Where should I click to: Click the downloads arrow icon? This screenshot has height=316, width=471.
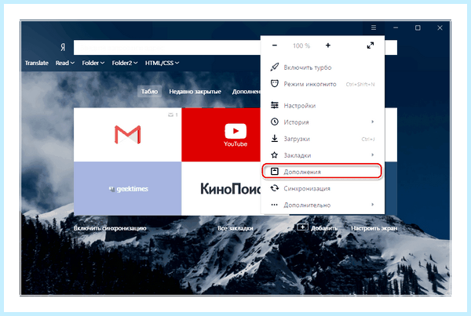click(274, 138)
